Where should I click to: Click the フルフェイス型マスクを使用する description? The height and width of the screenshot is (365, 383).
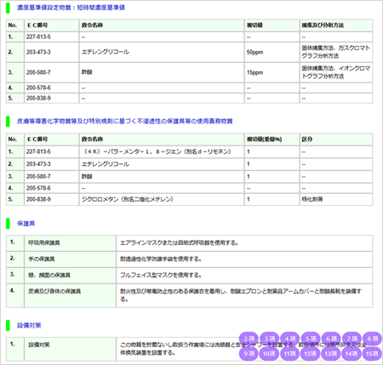244,276
